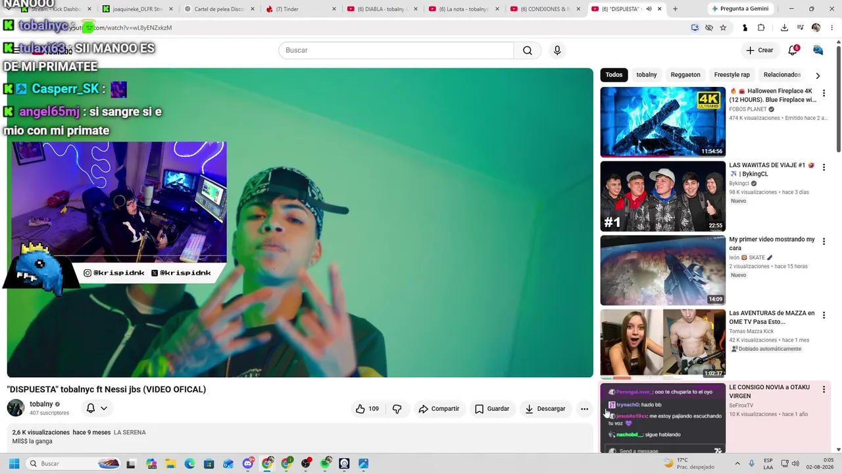Viewport: 842px width, 474px height.
Task: Click the Compartir button
Action: [439, 409]
